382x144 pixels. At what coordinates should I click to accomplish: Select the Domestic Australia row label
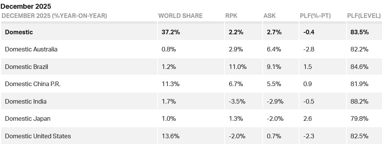pos(31,49)
